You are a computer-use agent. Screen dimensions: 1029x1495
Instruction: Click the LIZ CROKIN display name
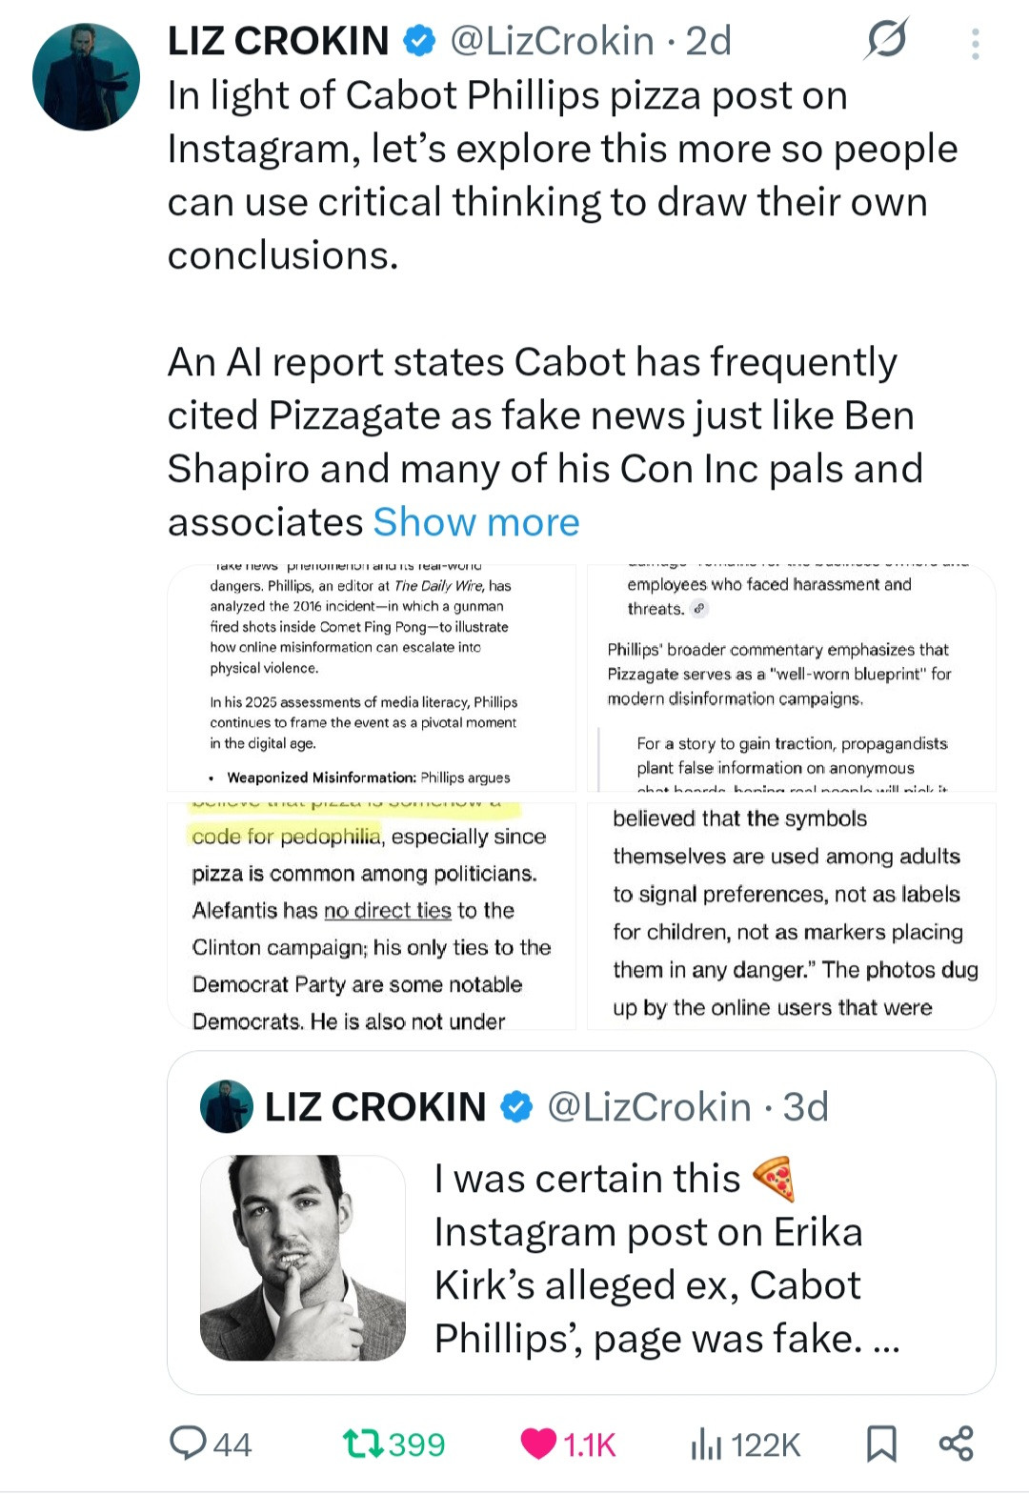point(278,41)
